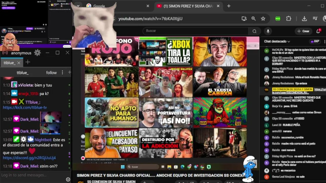Open the KUSH bearded man cartoon thumbnail
326x183 pixels.
click(x=220, y=112)
